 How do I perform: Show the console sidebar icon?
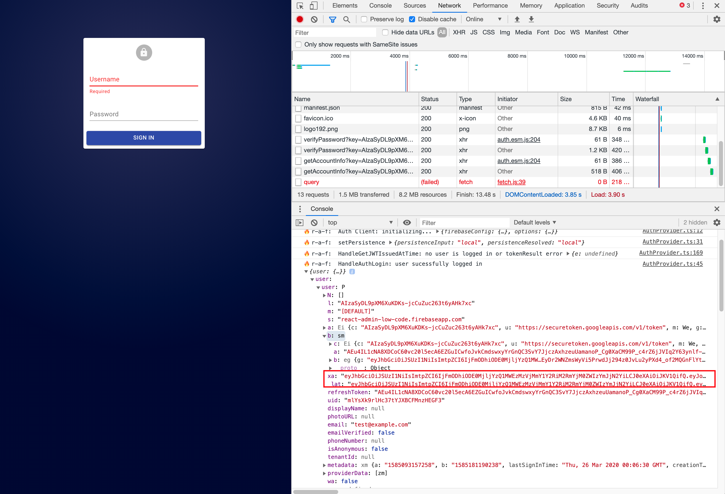[300, 222]
